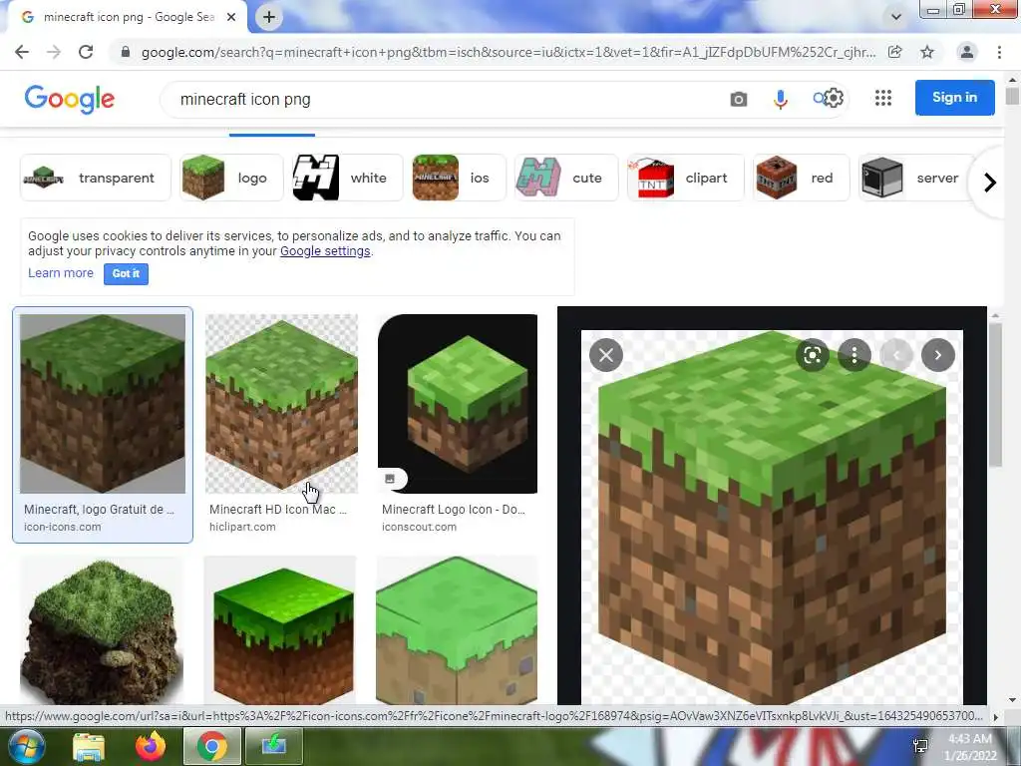The width and height of the screenshot is (1021, 766).
Task: Open preview more options dots
Action: (854, 355)
